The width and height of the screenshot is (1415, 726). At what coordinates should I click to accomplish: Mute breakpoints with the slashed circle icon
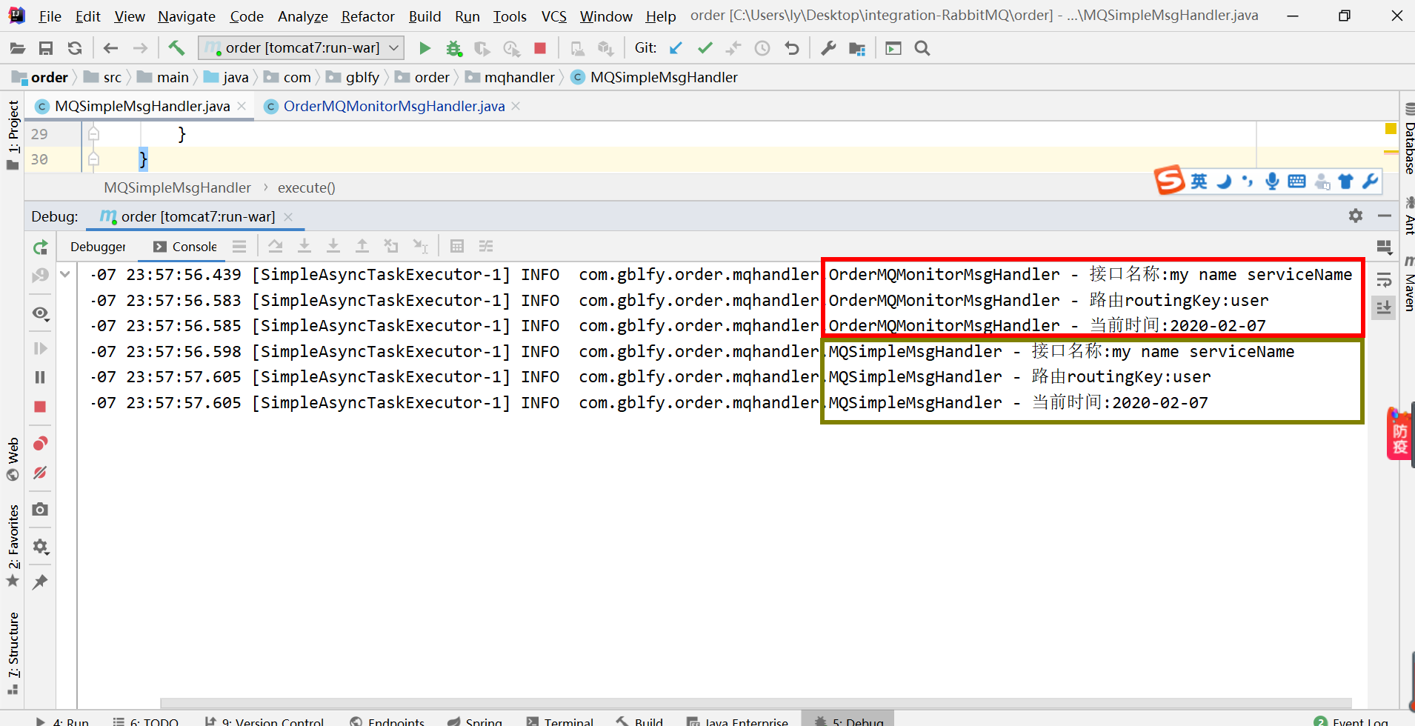click(x=41, y=473)
